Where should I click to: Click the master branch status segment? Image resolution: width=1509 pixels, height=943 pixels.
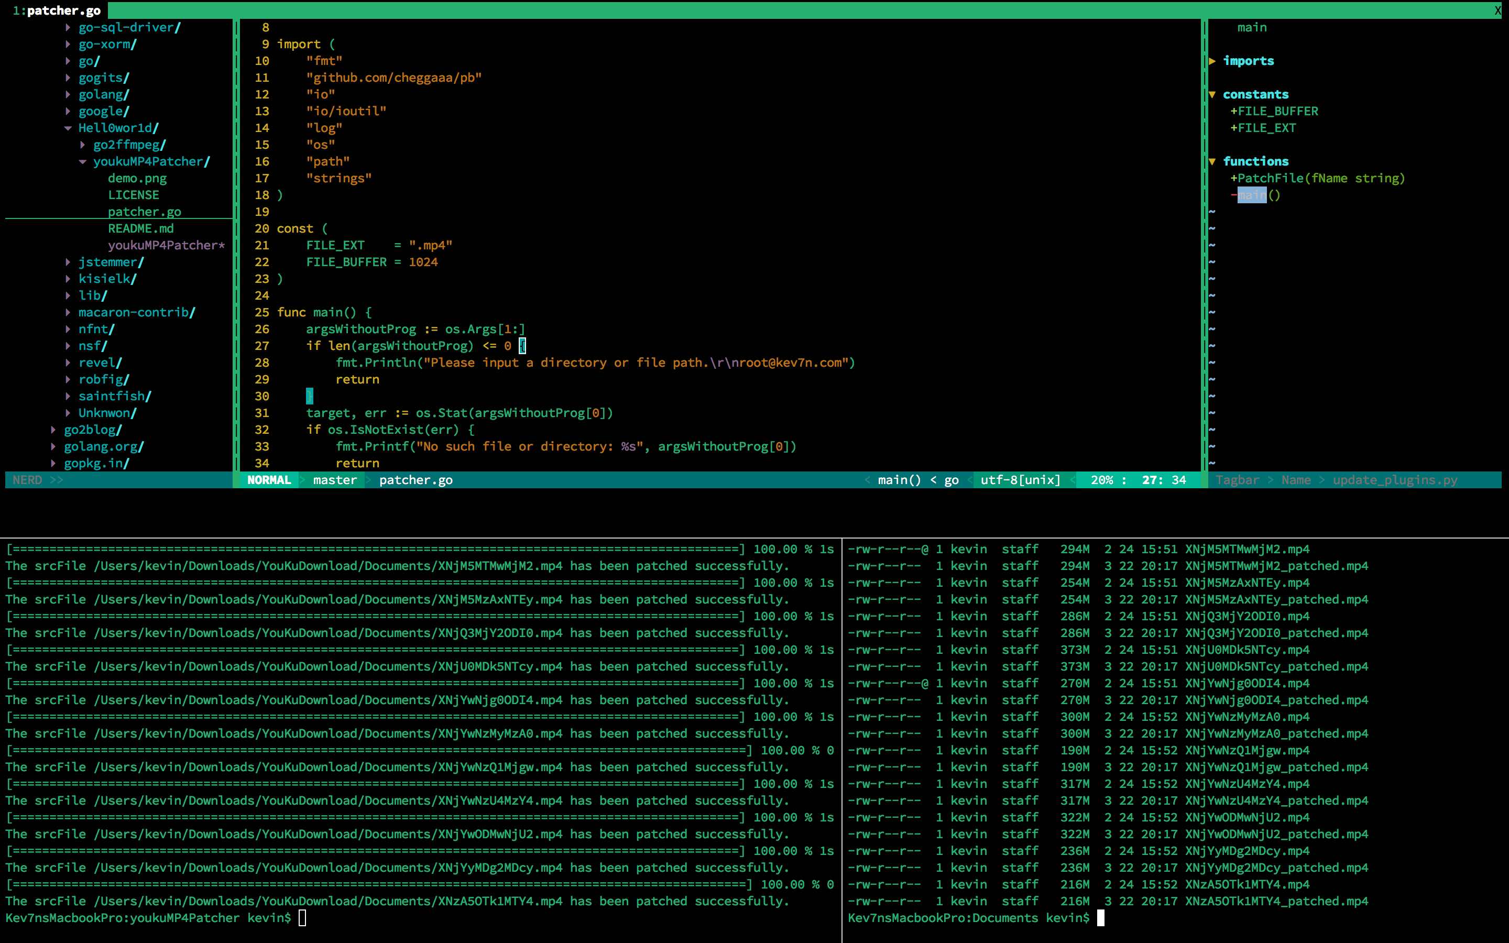point(335,480)
